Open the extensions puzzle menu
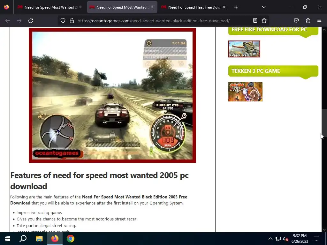The height and width of the screenshot is (245, 327). click(308, 20)
